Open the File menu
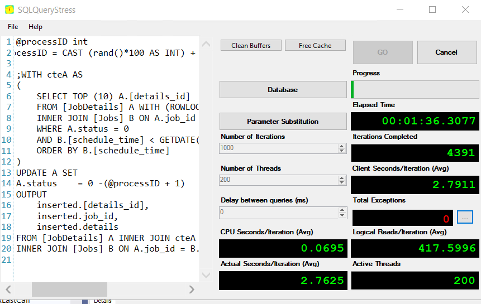 pyautogui.click(x=13, y=27)
